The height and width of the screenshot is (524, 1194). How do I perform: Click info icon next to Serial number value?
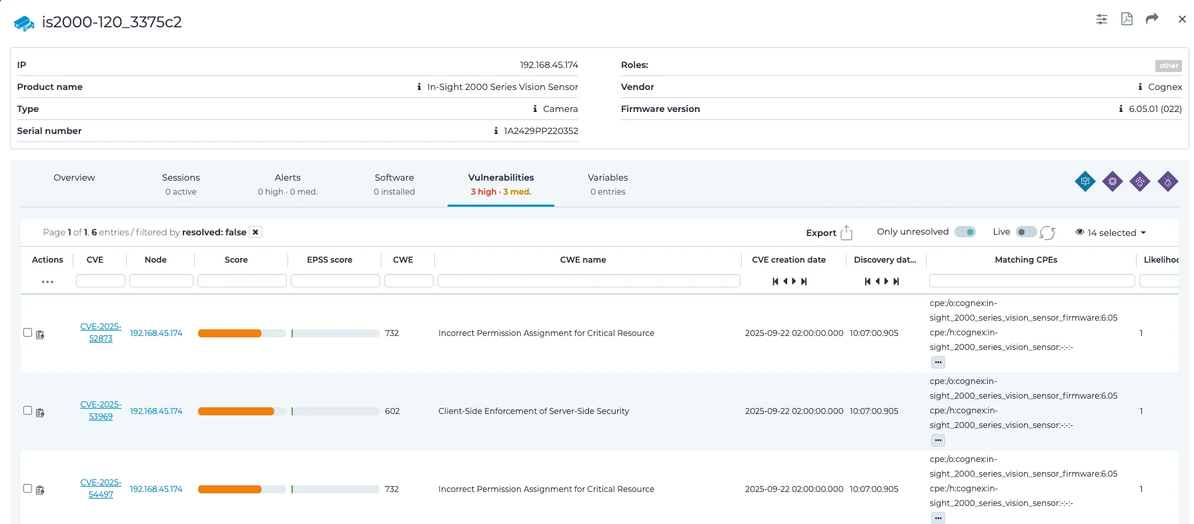pyautogui.click(x=496, y=131)
